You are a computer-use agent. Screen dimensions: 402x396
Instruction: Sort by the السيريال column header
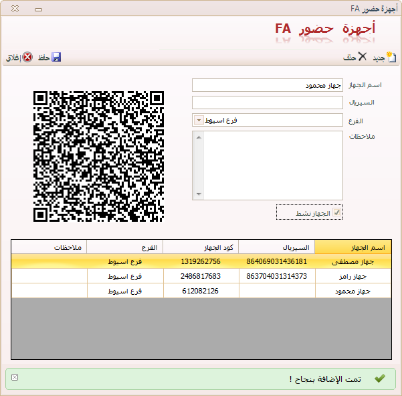coord(277,247)
